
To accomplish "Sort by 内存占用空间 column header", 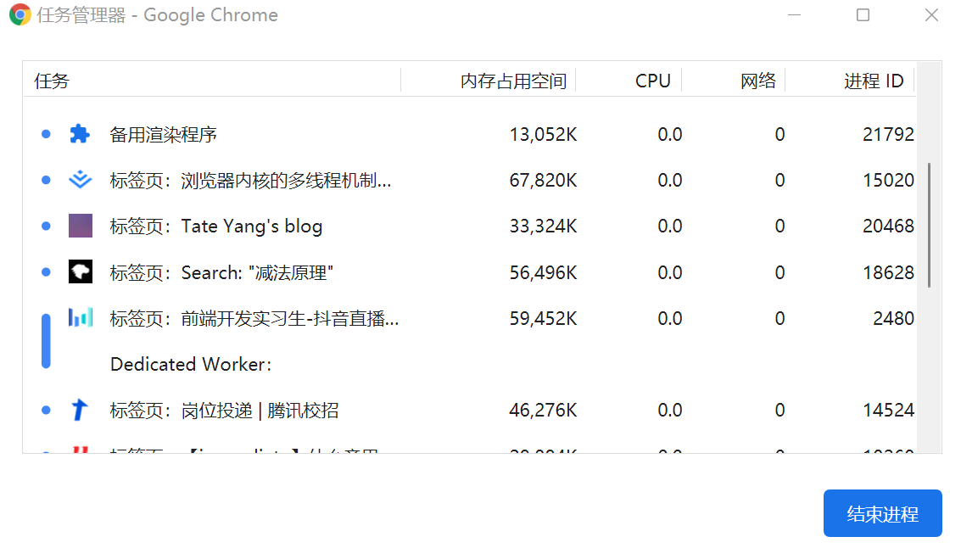I will 513,81.
